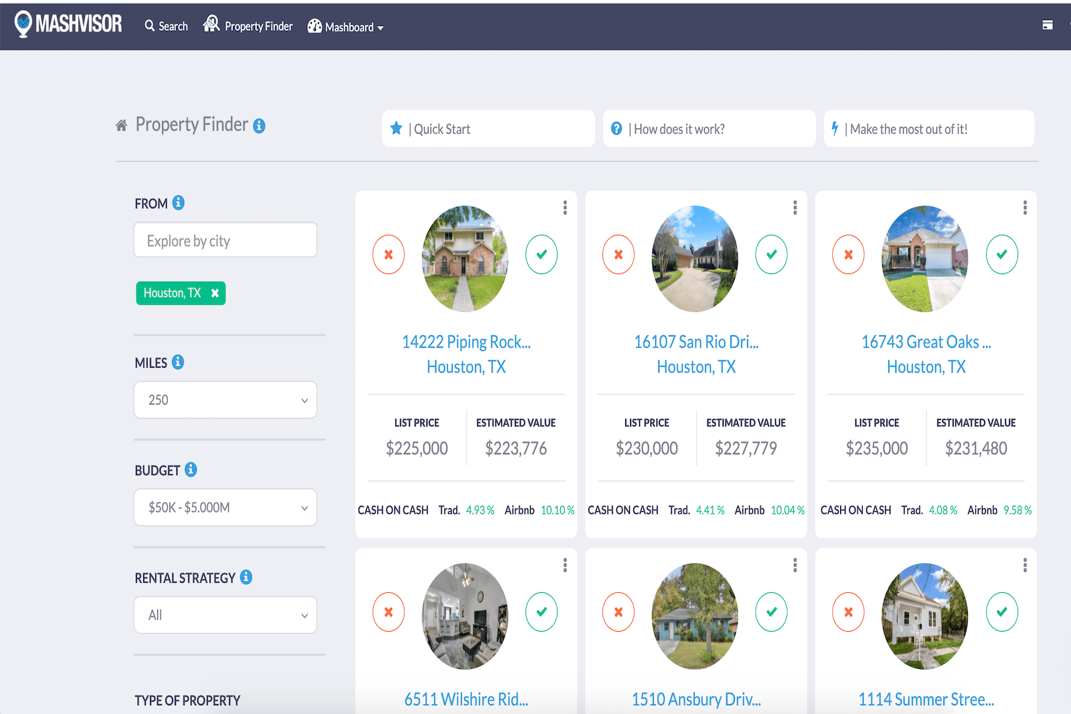Open the BUDGET range dropdown
This screenshot has height=714, width=1071.
click(226, 508)
